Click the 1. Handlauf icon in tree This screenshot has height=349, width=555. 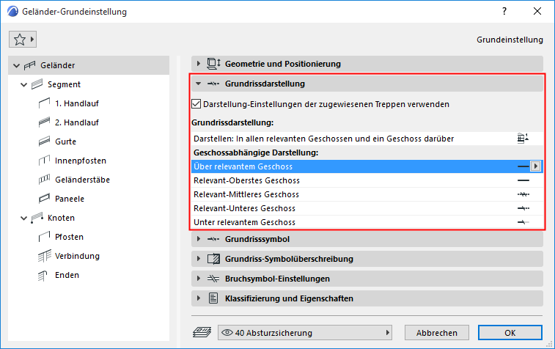tap(43, 103)
